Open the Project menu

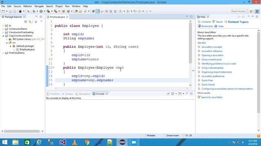(x=59, y=6)
